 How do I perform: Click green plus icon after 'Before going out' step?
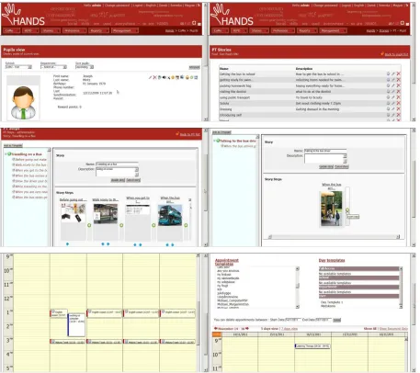coord(89,225)
